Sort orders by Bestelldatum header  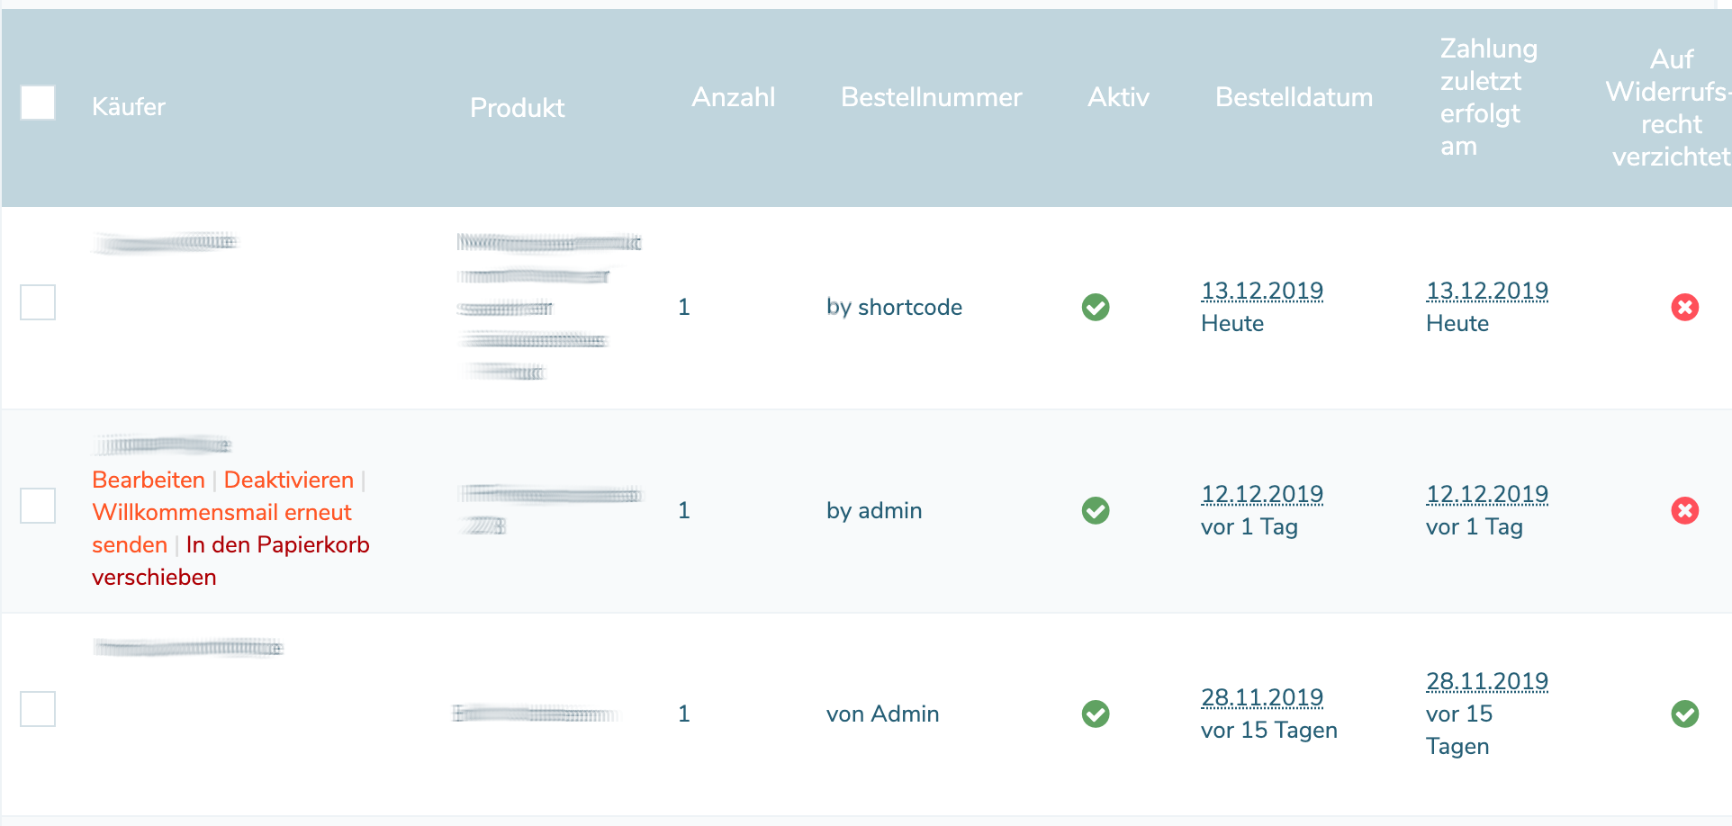(x=1294, y=97)
